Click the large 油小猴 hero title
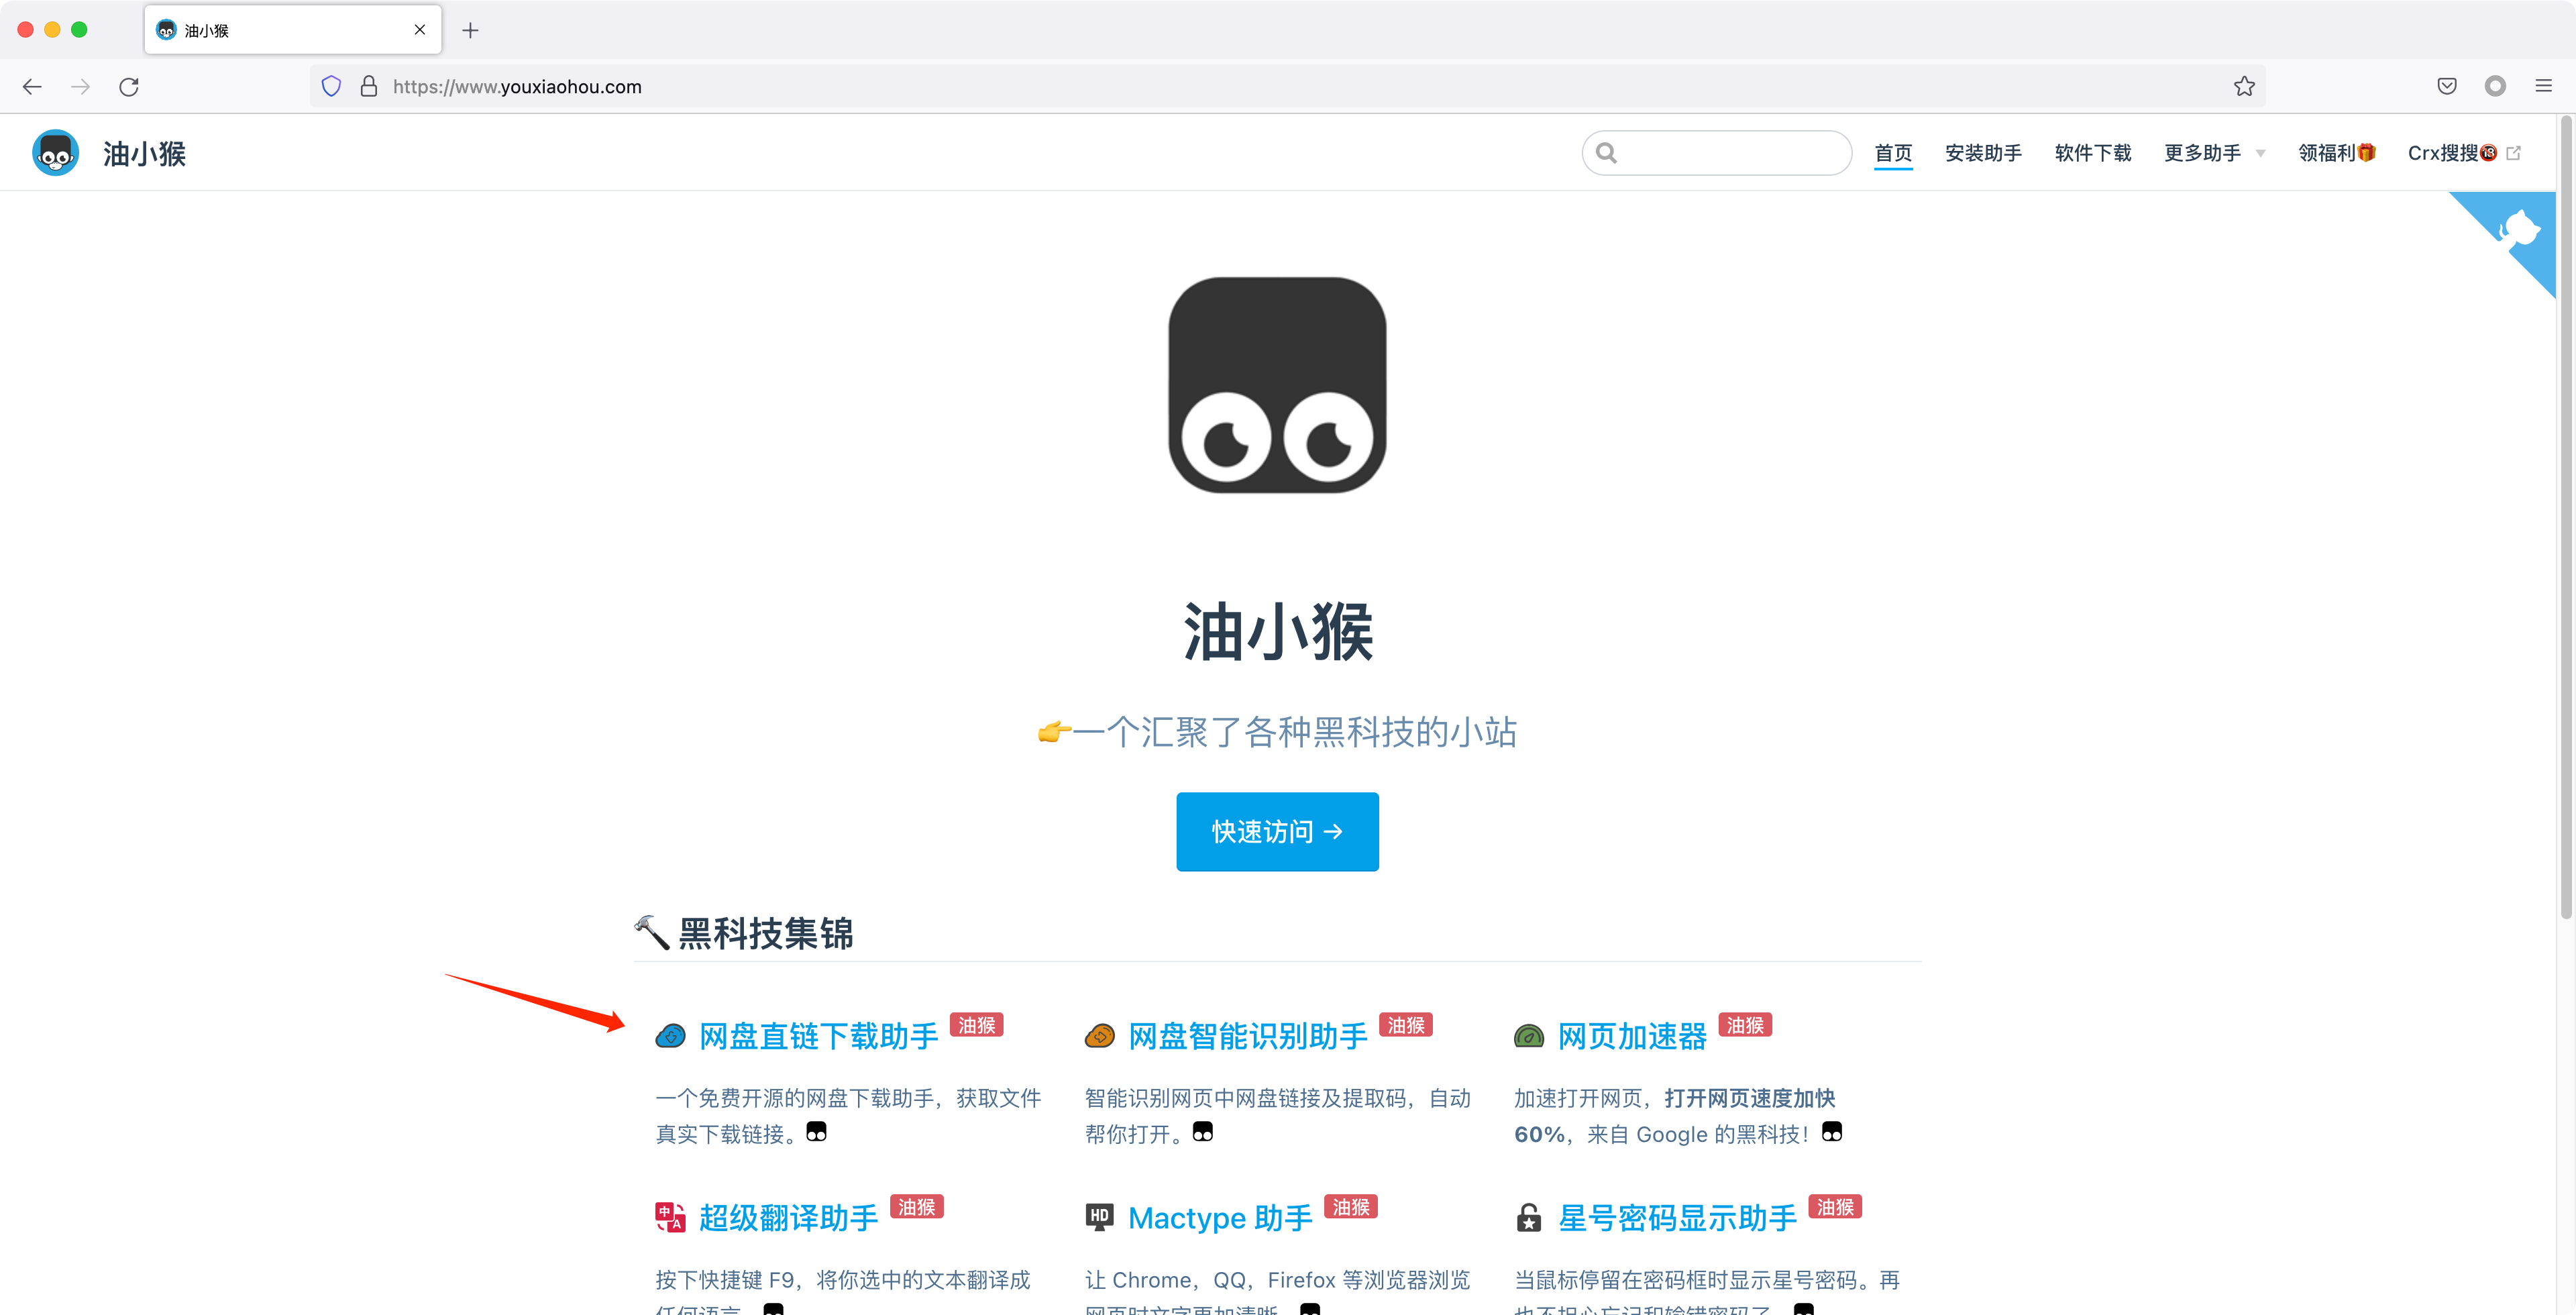Image resolution: width=2576 pixels, height=1315 pixels. click(x=1277, y=632)
